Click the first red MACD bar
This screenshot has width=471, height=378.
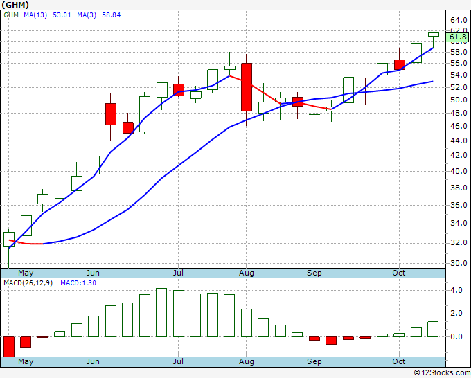(9, 347)
